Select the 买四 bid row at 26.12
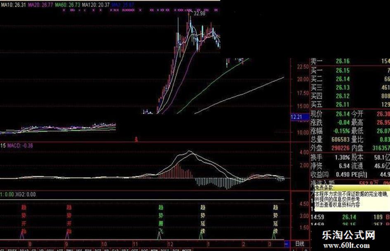The width and height of the screenshot is (390, 251). pos(350,96)
